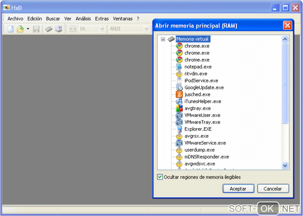The height and width of the screenshot is (216, 303).
Task: Select notepad.exe in the process list
Action: tap(198, 67)
